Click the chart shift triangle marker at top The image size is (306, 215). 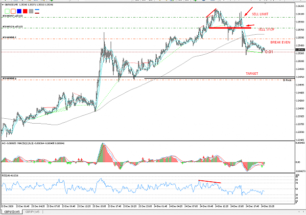tap(265, 3)
